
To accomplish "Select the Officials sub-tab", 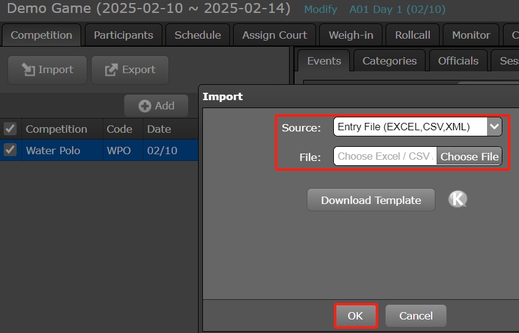I will point(458,61).
